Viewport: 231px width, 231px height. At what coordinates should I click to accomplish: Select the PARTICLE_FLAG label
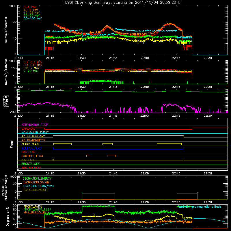click(x=32, y=156)
